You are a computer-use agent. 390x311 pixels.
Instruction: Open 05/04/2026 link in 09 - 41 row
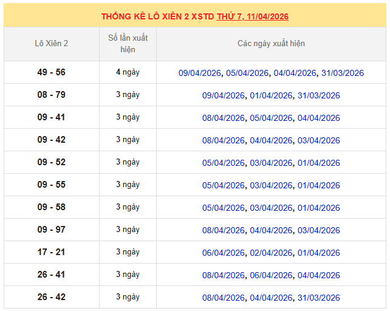[x=271, y=118]
